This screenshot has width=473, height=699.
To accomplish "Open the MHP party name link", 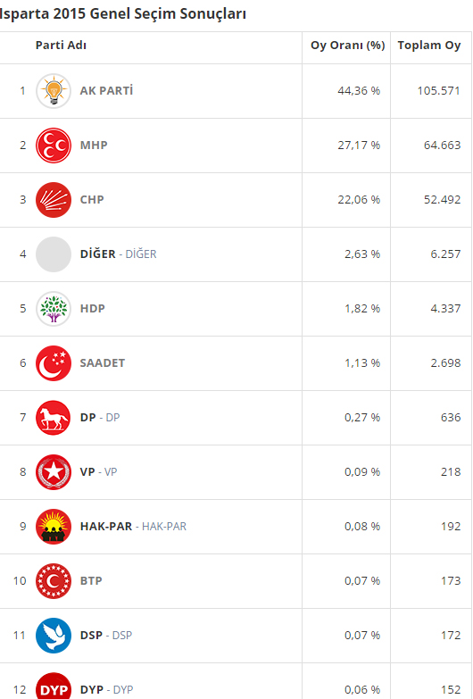I will (x=94, y=146).
